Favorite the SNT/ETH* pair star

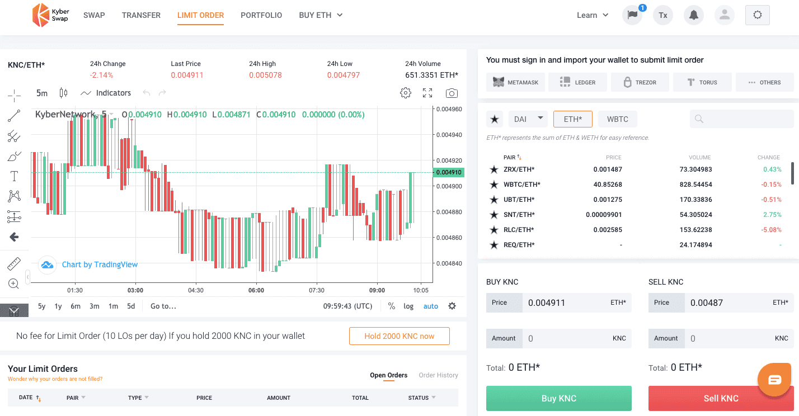(x=493, y=215)
